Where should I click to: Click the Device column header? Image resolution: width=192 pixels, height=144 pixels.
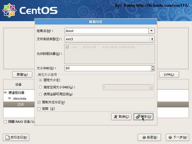[19, 84]
